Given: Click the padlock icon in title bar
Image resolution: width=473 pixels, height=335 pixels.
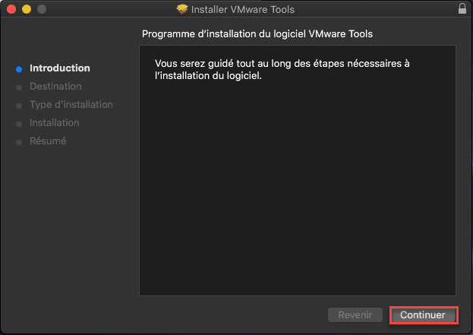Looking at the screenshot, I should pos(462,8).
